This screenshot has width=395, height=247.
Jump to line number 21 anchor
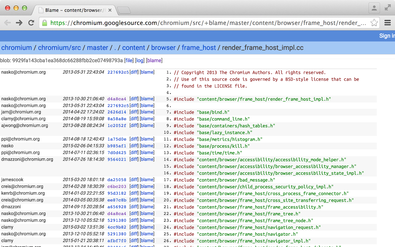[167, 207]
